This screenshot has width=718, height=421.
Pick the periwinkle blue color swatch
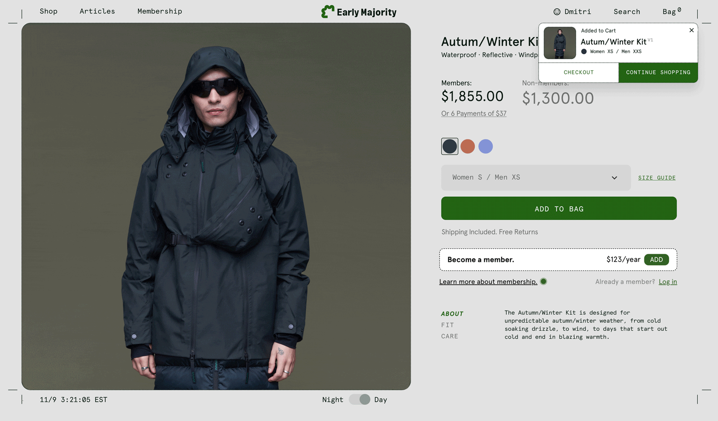486,146
